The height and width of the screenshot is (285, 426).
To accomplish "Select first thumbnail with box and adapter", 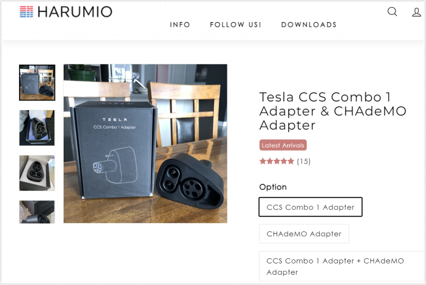I will (37, 83).
